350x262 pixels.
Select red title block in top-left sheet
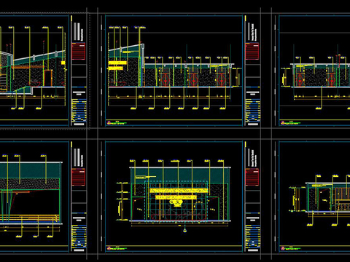79,51
